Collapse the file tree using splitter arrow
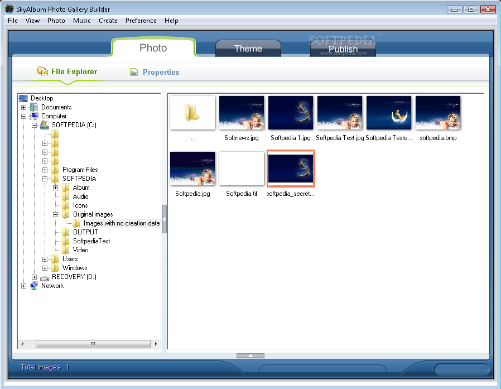Screen dimensions: 501x389 164,219
